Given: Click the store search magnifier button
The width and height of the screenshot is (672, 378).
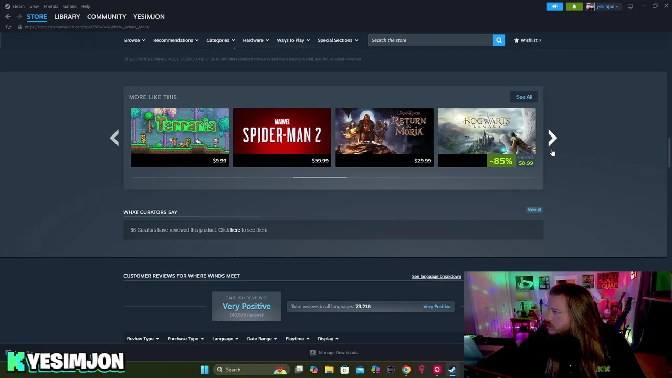Looking at the screenshot, I should [x=499, y=40].
